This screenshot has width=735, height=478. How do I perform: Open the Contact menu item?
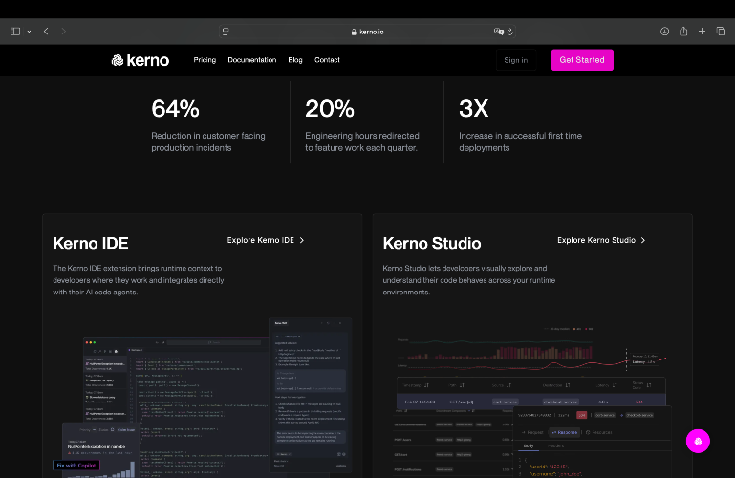(327, 60)
